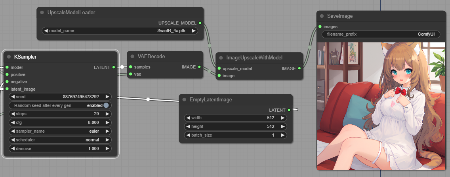Increase steps value with right arrow
The width and height of the screenshot is (450, 177).
pyautogui.click(x=107, y=114)
